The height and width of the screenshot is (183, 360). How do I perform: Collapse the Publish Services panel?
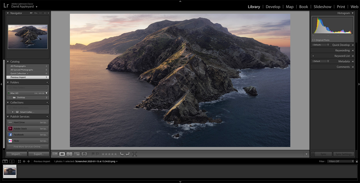tap(8, 117)
